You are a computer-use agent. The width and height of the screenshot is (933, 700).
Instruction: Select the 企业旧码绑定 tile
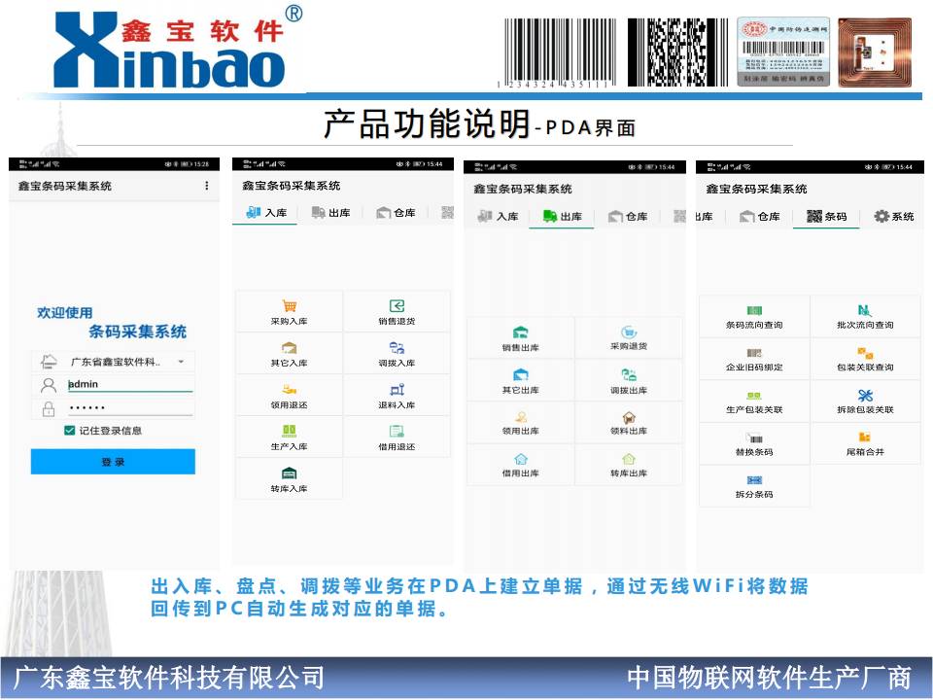click(754, 359)
